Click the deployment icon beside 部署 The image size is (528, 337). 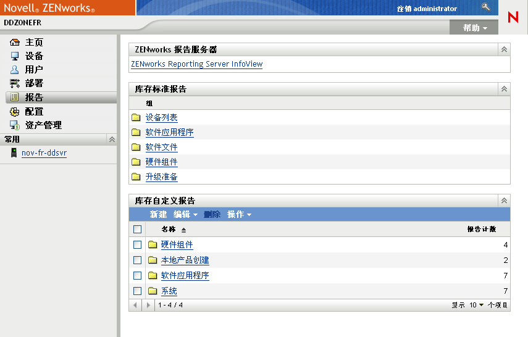[15, 83]
